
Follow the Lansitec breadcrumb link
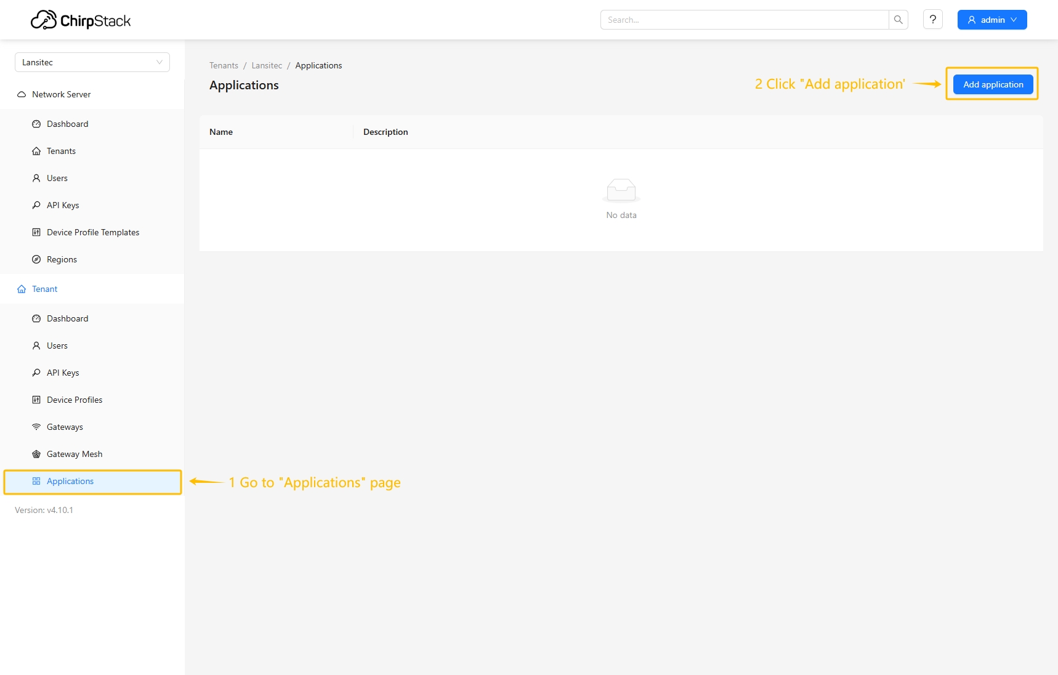tap(267, 65)
